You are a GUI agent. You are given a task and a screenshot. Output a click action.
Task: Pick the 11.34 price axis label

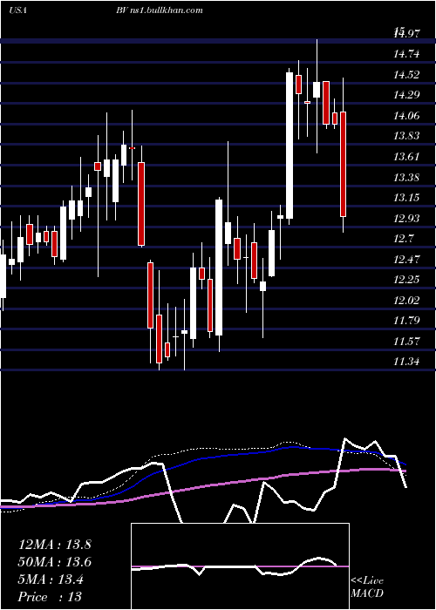[x=406, y=362]
